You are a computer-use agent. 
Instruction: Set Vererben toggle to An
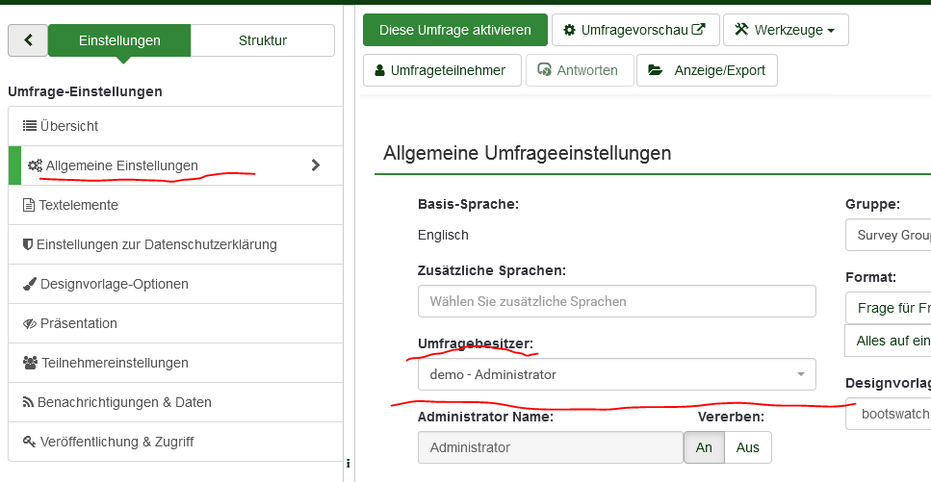tap(704, 447)
